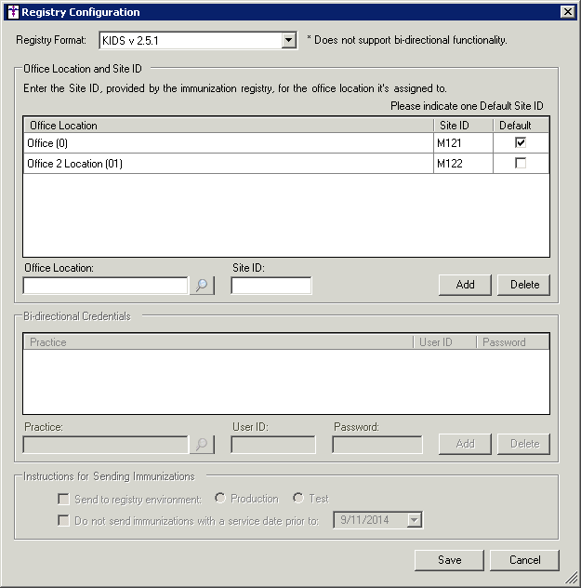The image size is (581, 588).
Task: Click the Office Location column header
Action: 228,125
